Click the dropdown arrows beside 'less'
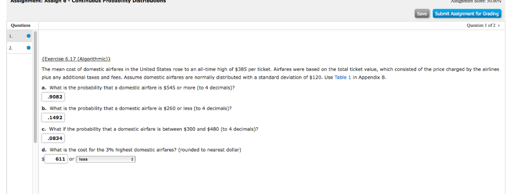The width and height of the screenshot is (508, 194). pyautogui.click(x=132, y=159)
